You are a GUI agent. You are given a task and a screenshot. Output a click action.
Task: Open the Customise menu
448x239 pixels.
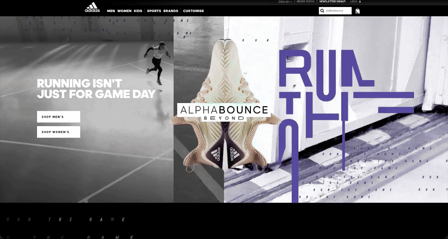tap(194, 11)
